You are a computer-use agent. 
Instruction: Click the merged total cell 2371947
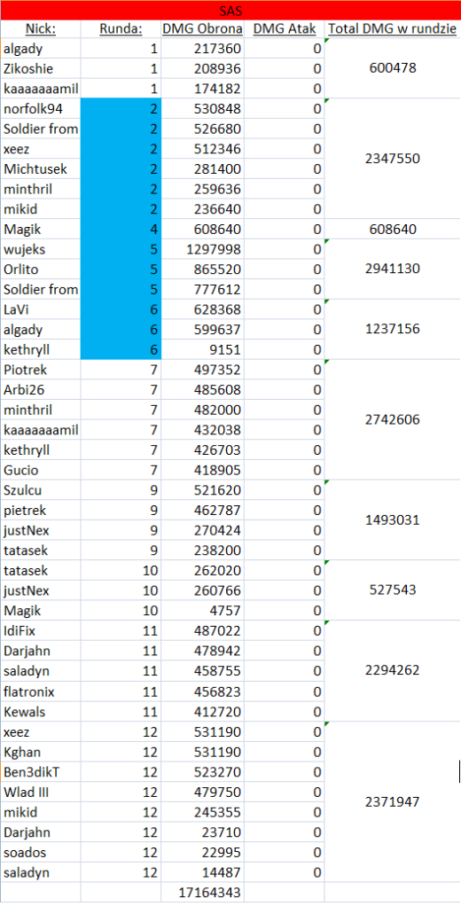pyautogui.click(x=392, y=801)
